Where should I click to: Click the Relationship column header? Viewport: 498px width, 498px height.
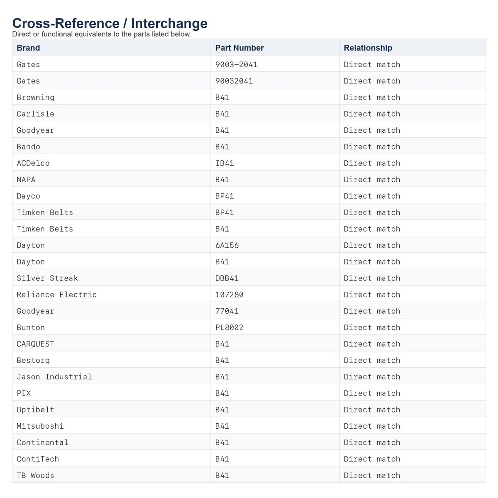pyautogui.click(x=413, y=48)
